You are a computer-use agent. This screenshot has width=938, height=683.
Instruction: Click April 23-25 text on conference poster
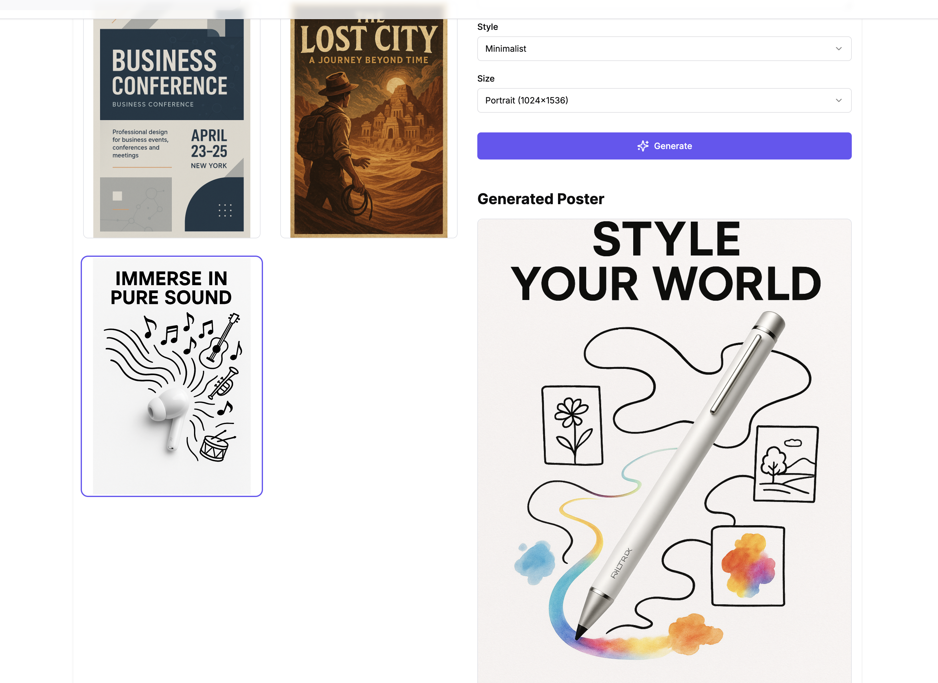coord(209,143)
